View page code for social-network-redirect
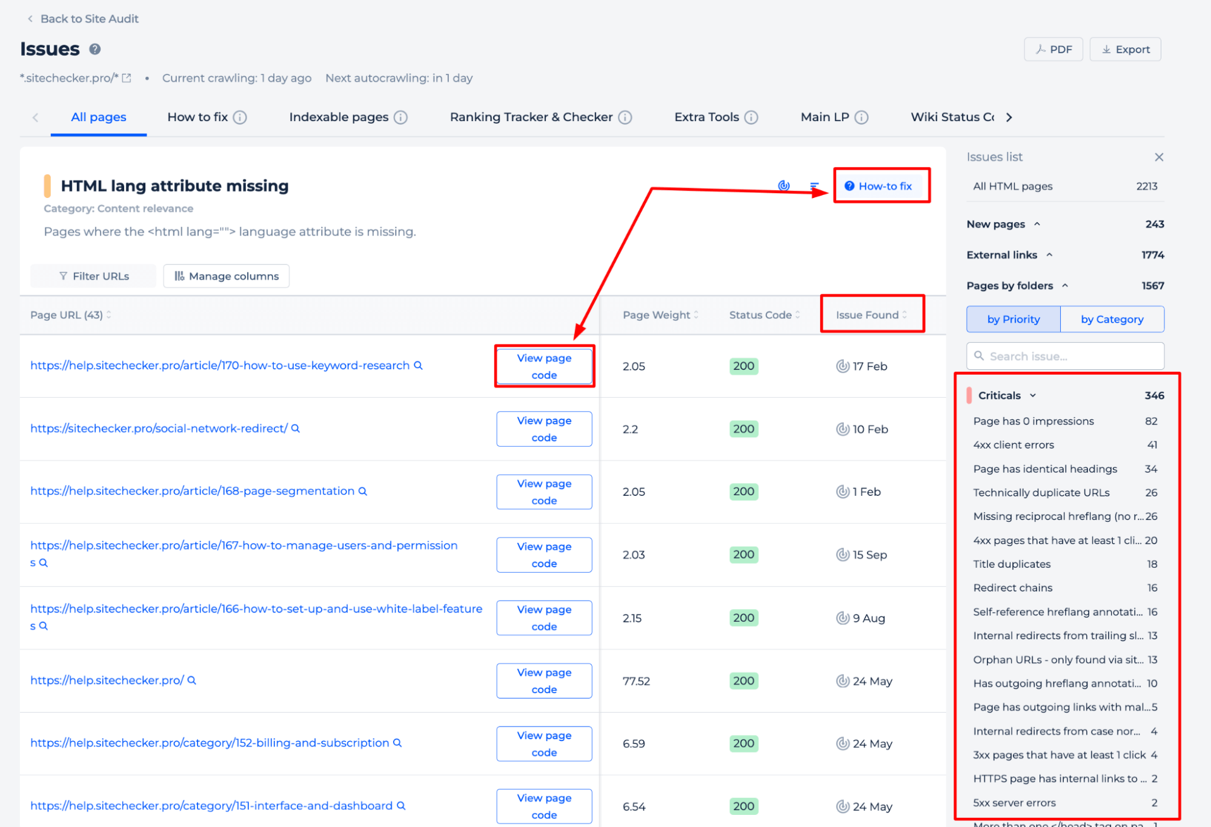Image resolution: width=1211 pixels, height=827 pixels. click(x=544, y=429)
